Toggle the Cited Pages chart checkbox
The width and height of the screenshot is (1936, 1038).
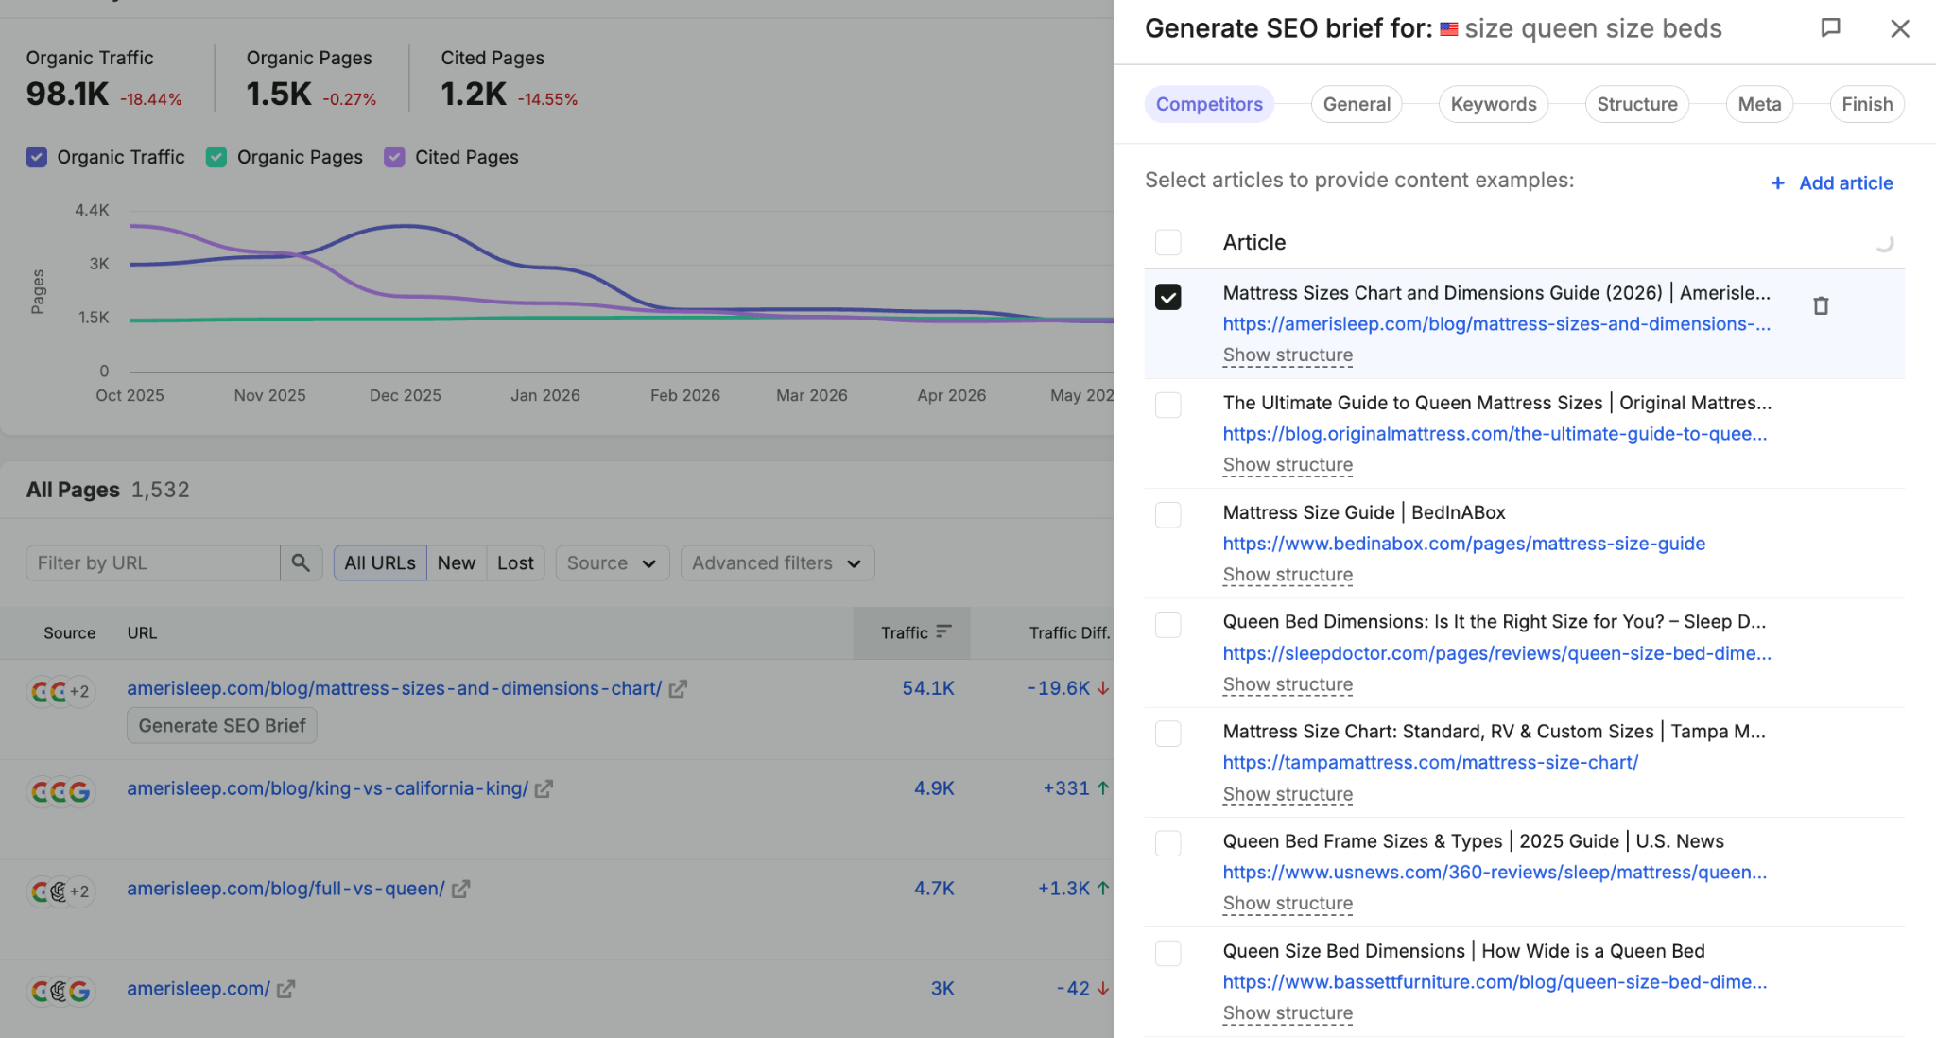point(394,157)
